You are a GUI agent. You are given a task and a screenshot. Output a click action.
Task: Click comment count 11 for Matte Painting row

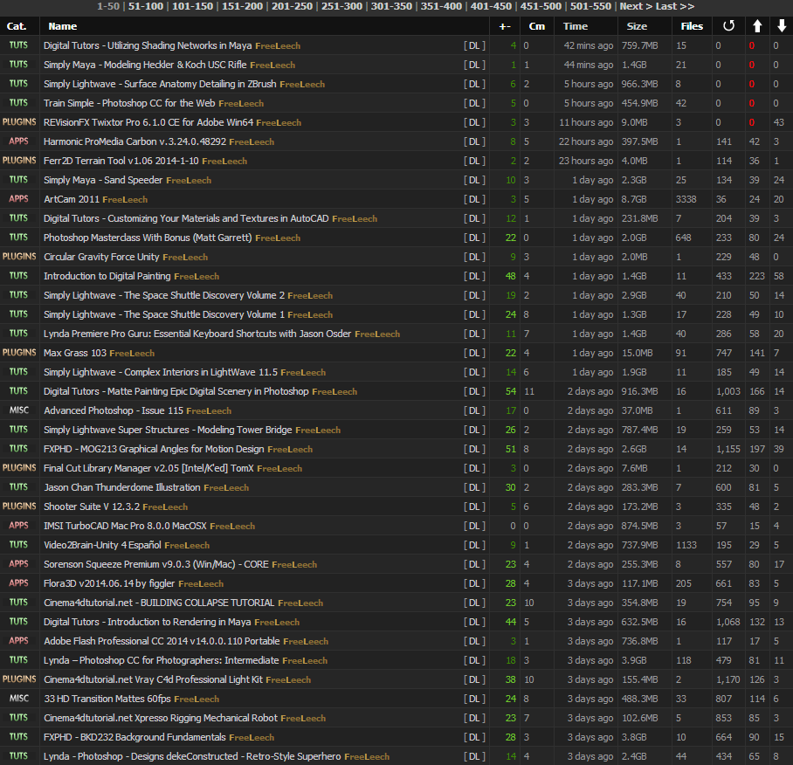(x=529, y=391)
